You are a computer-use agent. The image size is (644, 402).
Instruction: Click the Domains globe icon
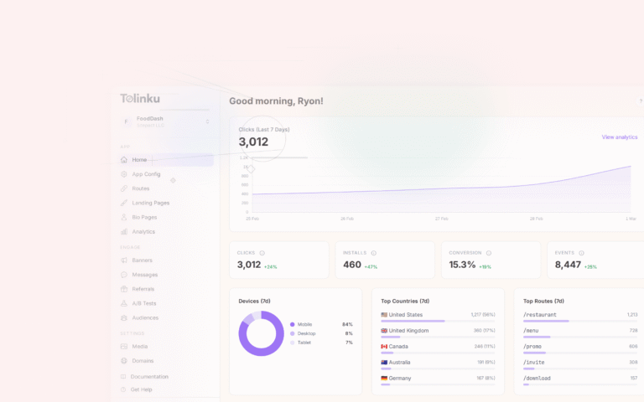point(124,361)
